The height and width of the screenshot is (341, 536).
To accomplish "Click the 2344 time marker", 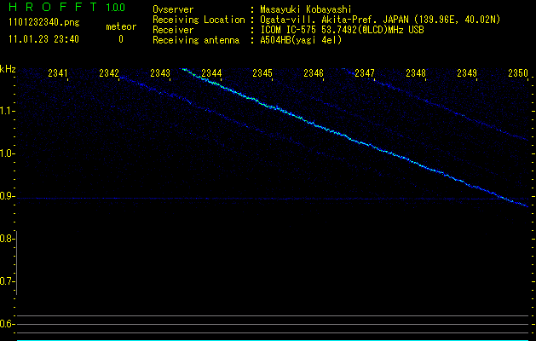I will (211, 73).
